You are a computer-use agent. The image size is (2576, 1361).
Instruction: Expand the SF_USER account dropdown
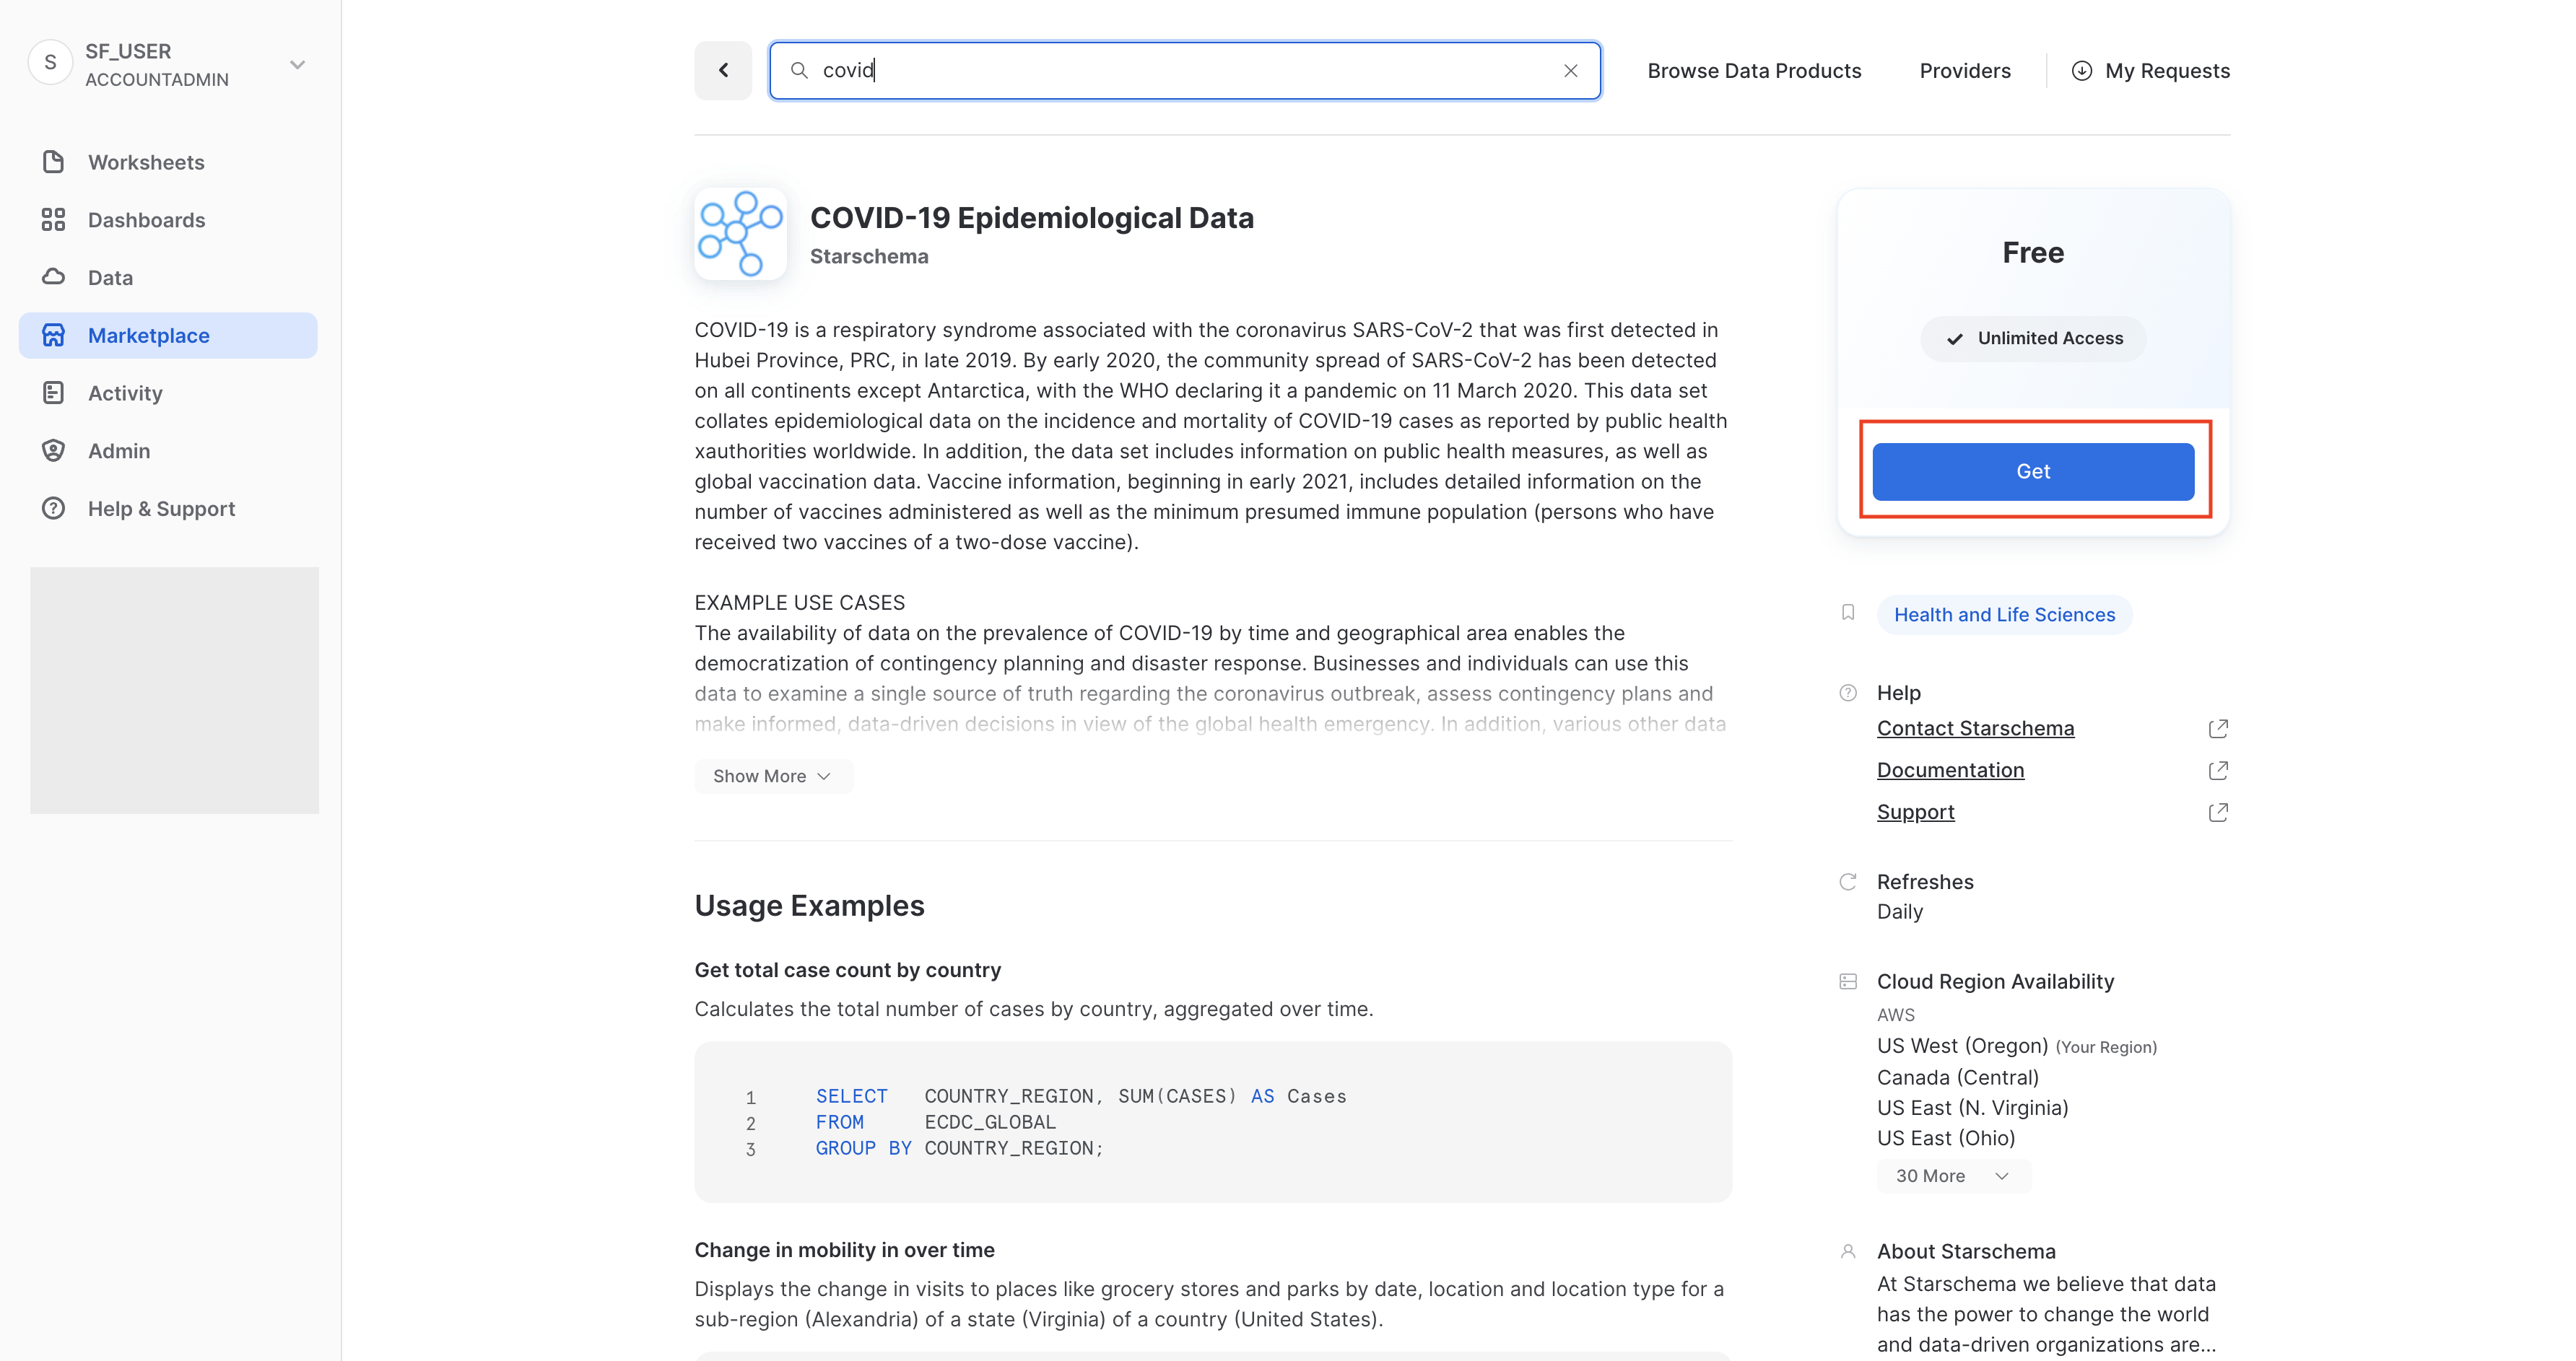(x=297, y=65)
